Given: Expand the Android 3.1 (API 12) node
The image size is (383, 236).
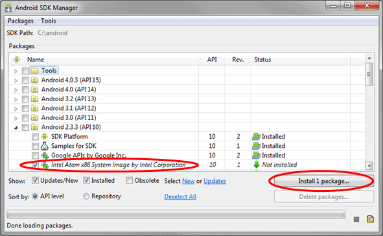Looking at the screenshot, I should (x=16, y=109).
